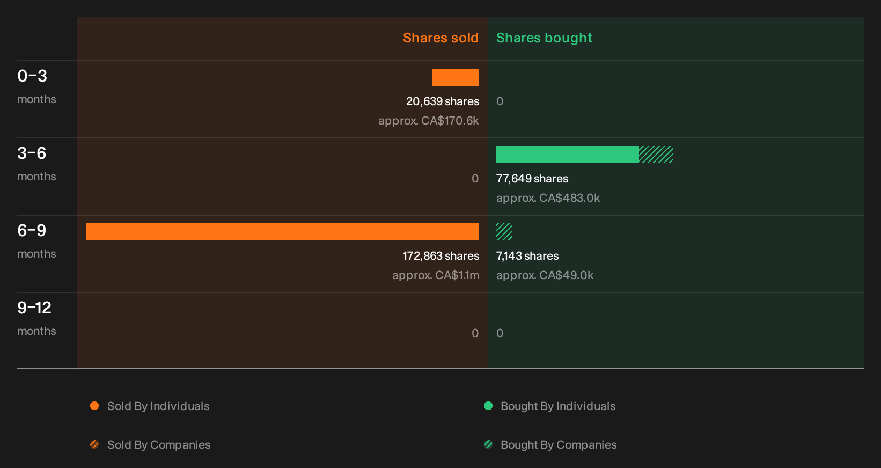Click the Shares sold column header
881x468 pixels.
tap(440, 38)
